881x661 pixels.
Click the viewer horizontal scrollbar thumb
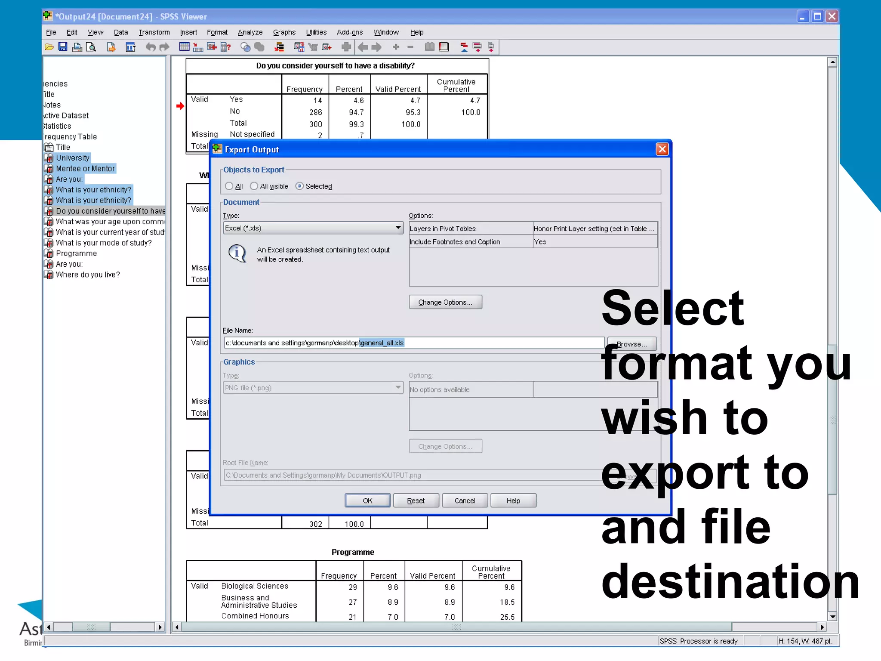(x=456, y=627)
